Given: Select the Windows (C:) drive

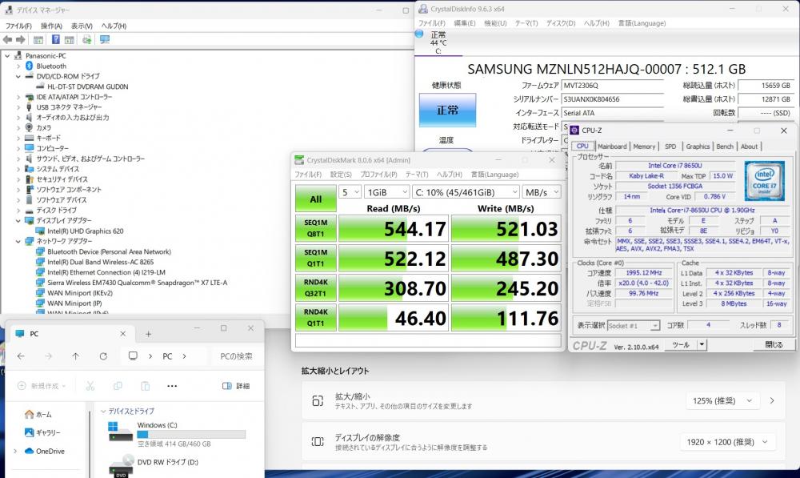Looking at the screenshot, I should (177, 434).
